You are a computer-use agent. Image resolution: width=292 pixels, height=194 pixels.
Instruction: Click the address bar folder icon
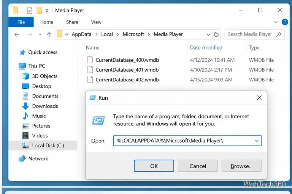coord(60,34)
